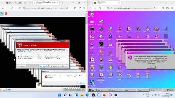Open the ANSI Love icon

[x=129, y=30]
